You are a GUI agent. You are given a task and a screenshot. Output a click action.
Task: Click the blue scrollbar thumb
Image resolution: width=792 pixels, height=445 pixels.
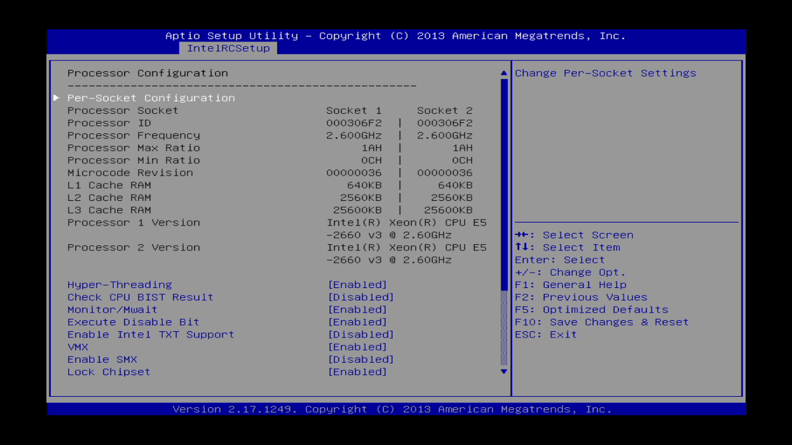[x=504, y=184]
